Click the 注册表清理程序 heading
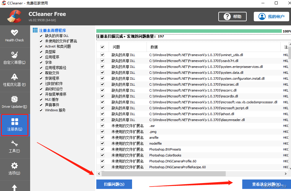Image resolution: width=291 pixels, height=191 pixels. click(x=53, y=30)
